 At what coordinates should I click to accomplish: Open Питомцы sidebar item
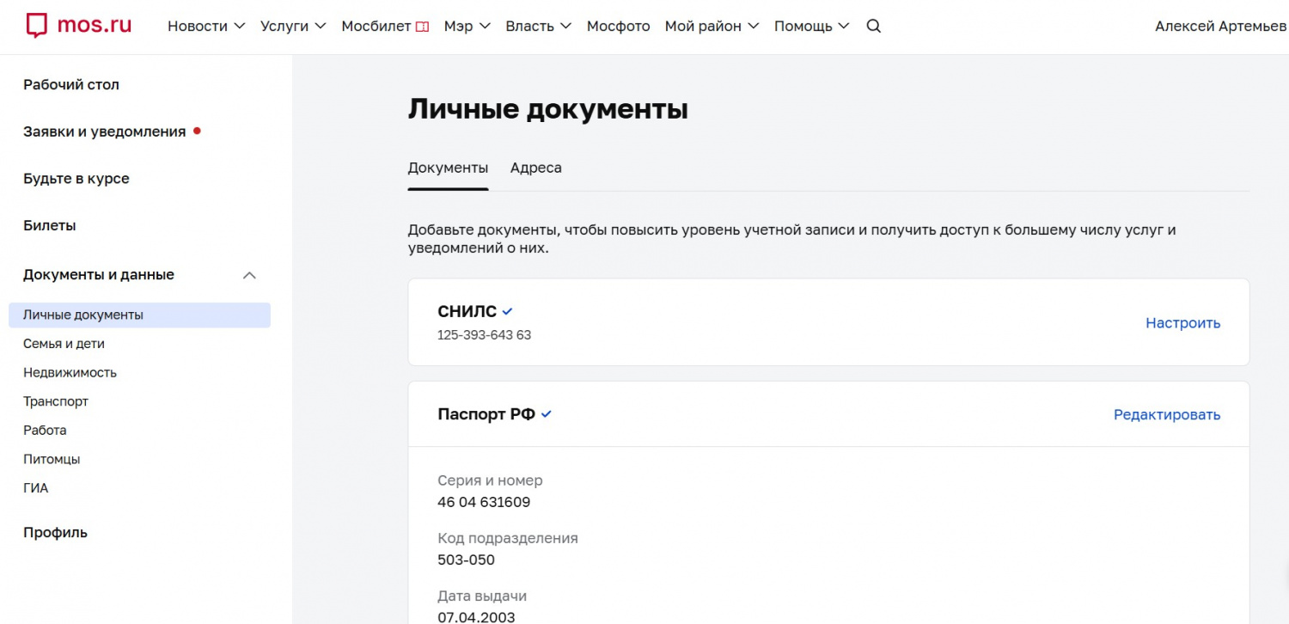52,459
